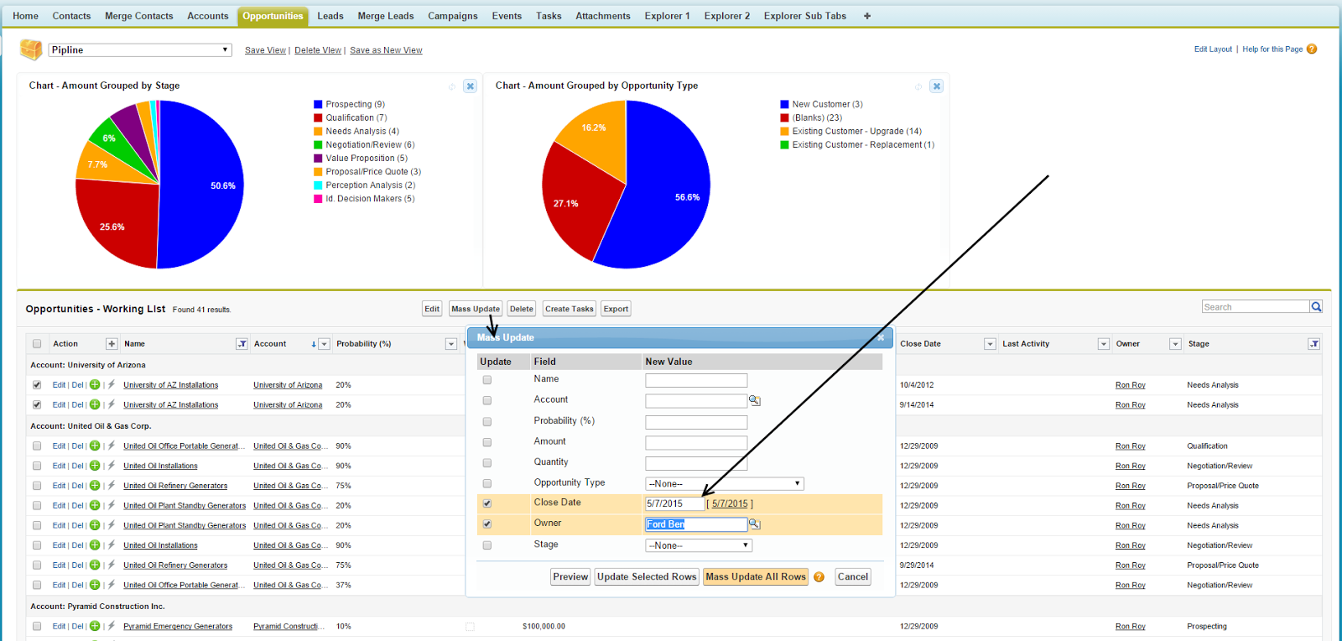Open Stage dropdown in Mass Update

(x=699, y=545)
